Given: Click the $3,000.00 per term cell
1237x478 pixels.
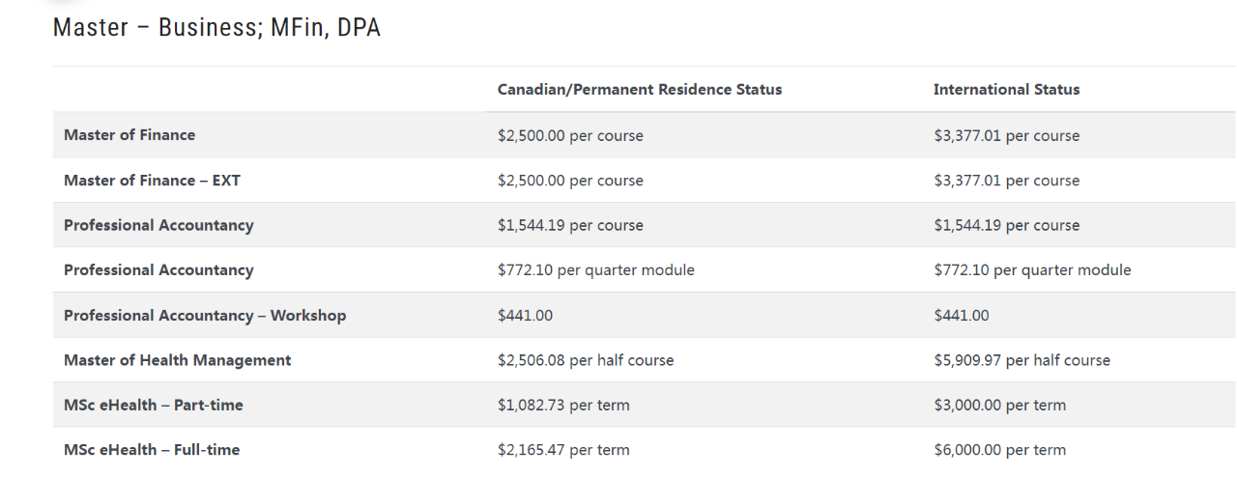Looking at the screenshot, I should [1000, 406].
